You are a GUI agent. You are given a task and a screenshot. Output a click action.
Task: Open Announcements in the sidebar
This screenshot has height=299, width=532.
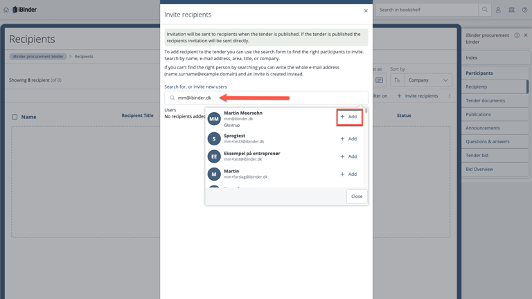(x=495, y=128)
